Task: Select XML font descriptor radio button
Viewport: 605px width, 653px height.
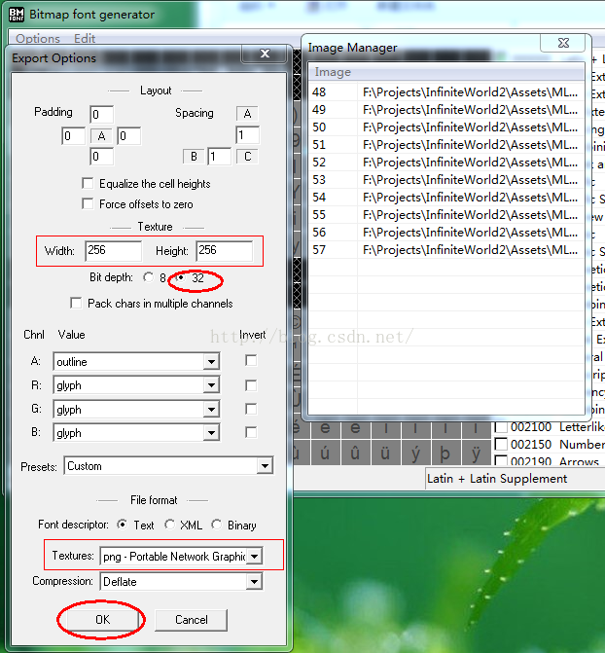Action: pyautogui.click(x=169, y=525)
